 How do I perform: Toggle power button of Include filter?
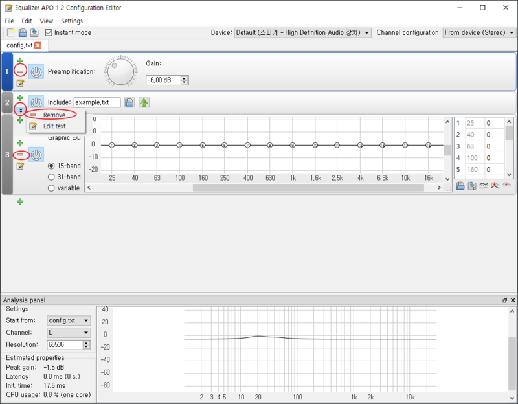point(36,102)
